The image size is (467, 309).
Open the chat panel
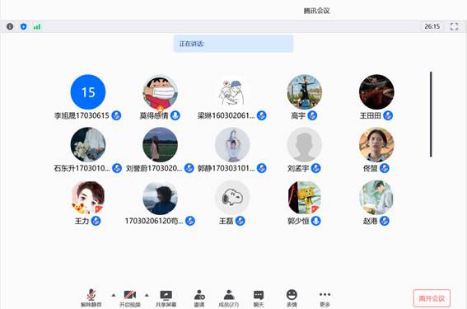259,298
